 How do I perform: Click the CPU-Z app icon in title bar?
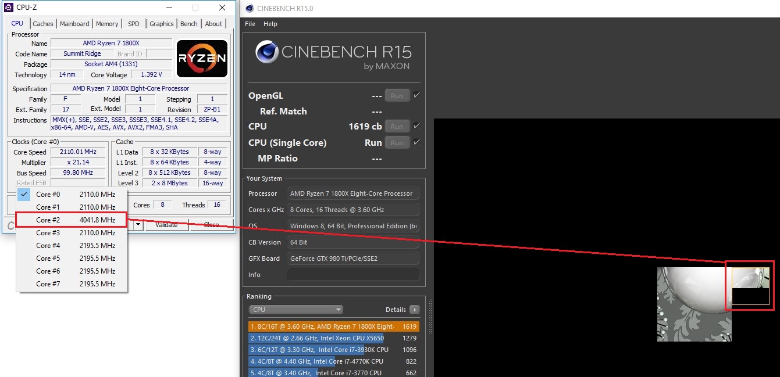pyautogui.click(x=8, y=8)
